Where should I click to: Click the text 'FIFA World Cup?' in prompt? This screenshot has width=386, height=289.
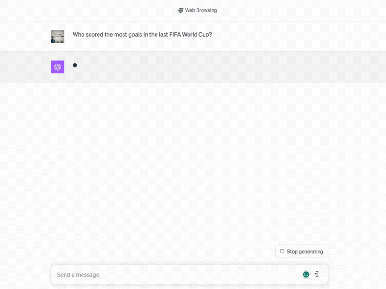(x=190, y=35)
